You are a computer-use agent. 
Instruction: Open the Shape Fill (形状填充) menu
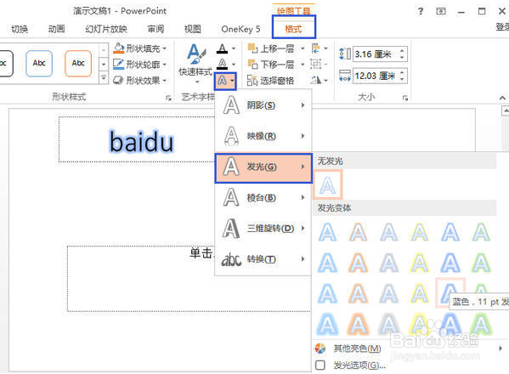(x=140, y=48)
